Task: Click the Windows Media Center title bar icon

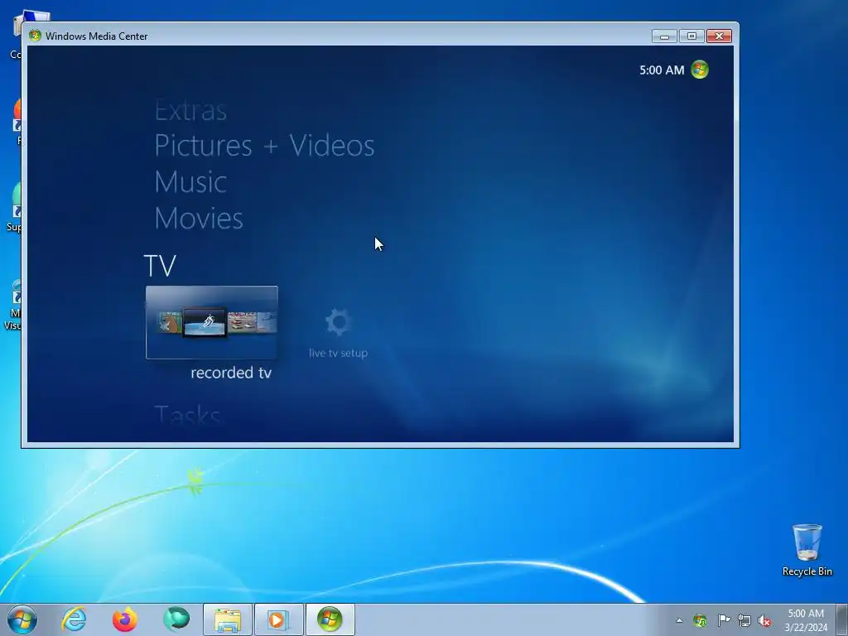Action: [x=35, y=36]
